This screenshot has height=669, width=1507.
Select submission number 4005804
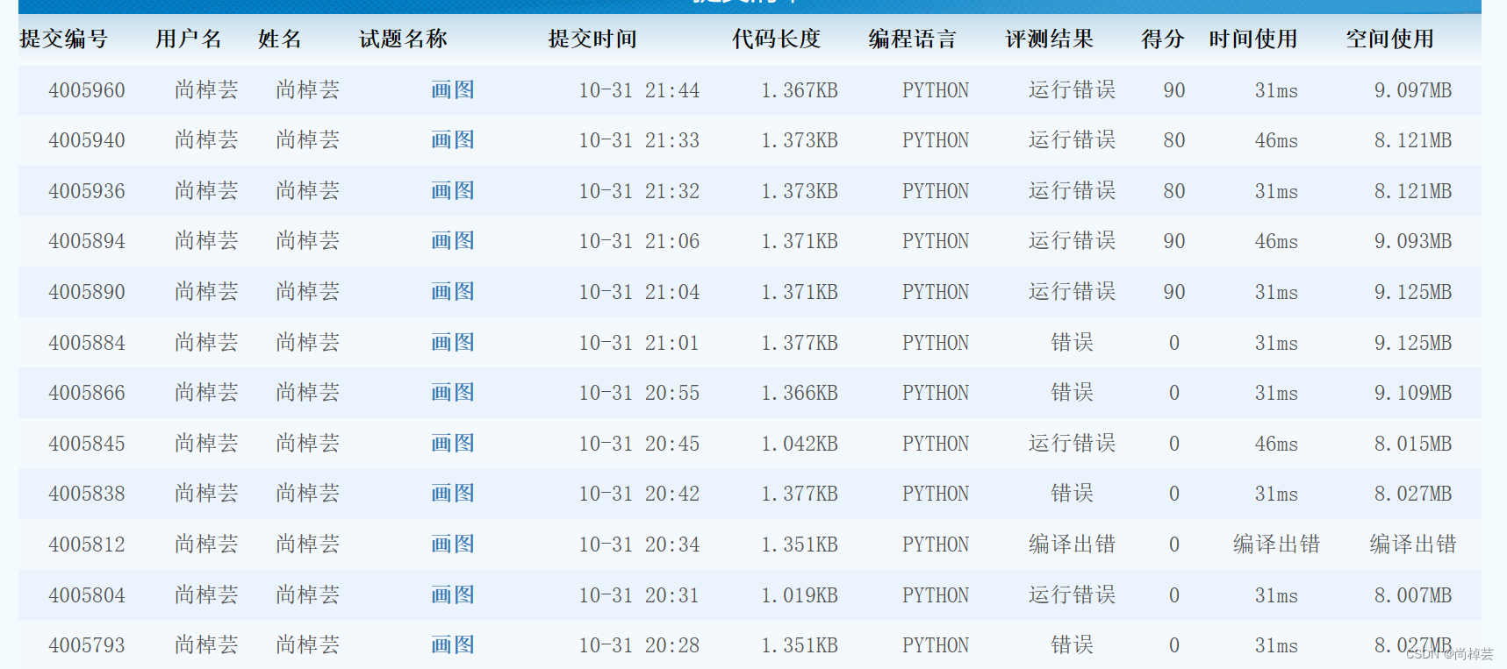pyautogui.click(x=87, y=595)
